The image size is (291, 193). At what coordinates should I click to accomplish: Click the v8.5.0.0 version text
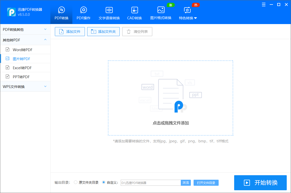point(24,15)
